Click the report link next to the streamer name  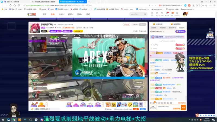55,24
